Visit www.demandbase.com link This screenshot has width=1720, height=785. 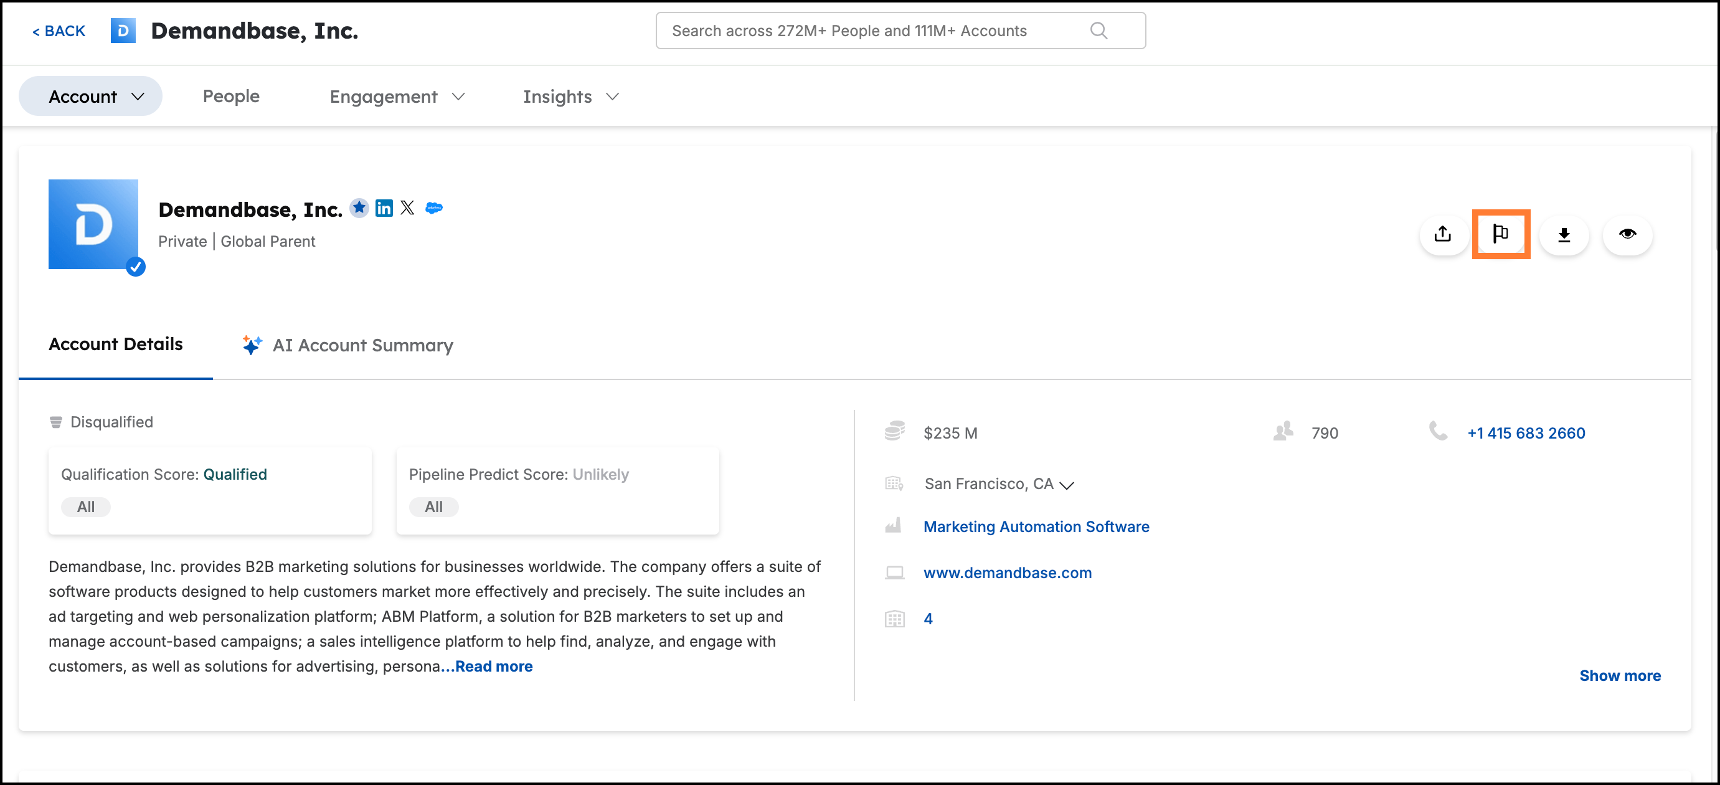click(1008, 573)
